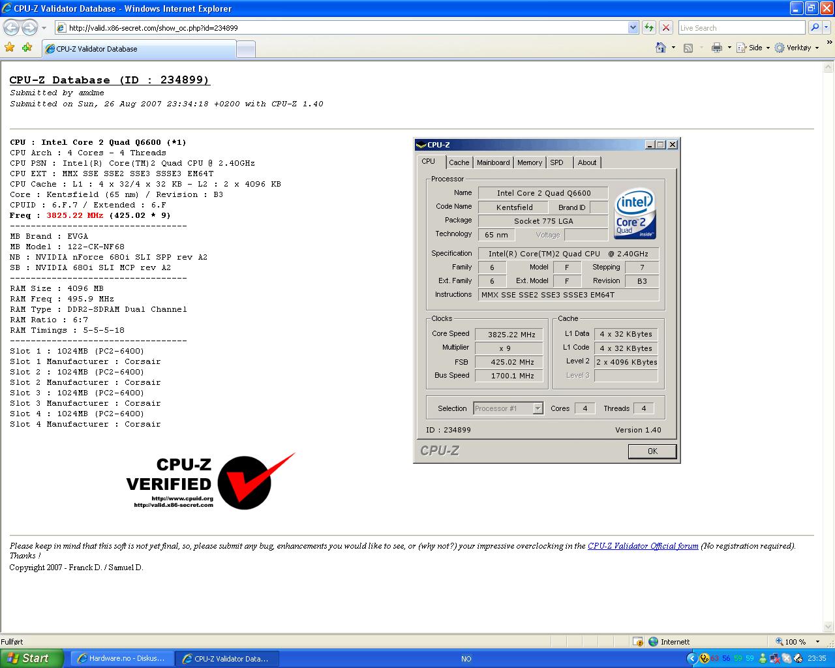
Task: Click the OK button in CPU-Z
Action: click(652, 451)
